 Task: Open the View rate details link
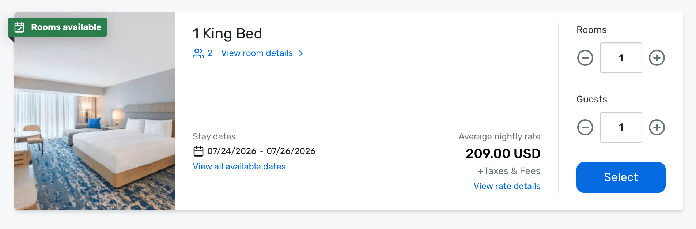[x=507, y=186]
